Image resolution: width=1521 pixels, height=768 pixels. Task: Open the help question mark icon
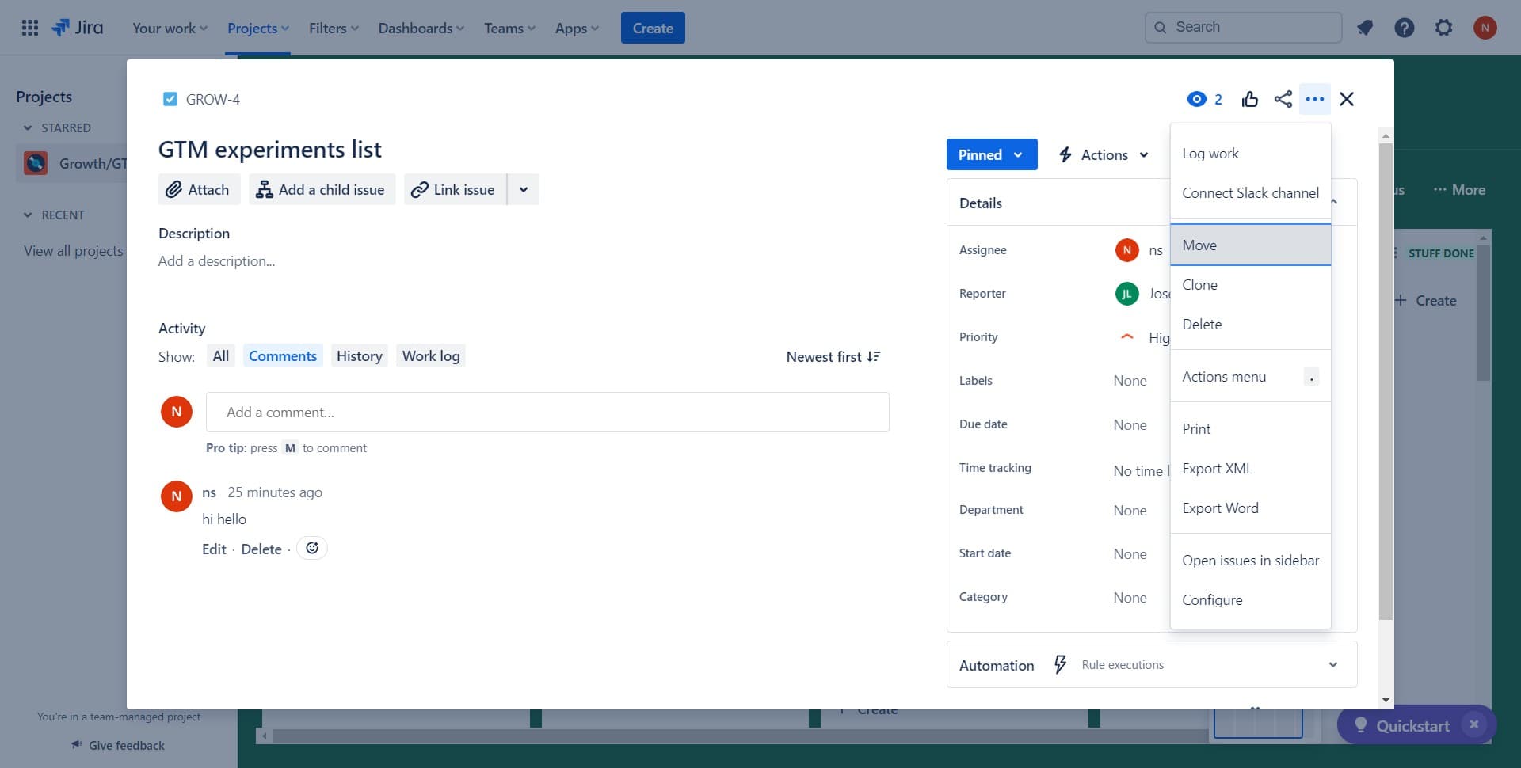click(1404, 28)
